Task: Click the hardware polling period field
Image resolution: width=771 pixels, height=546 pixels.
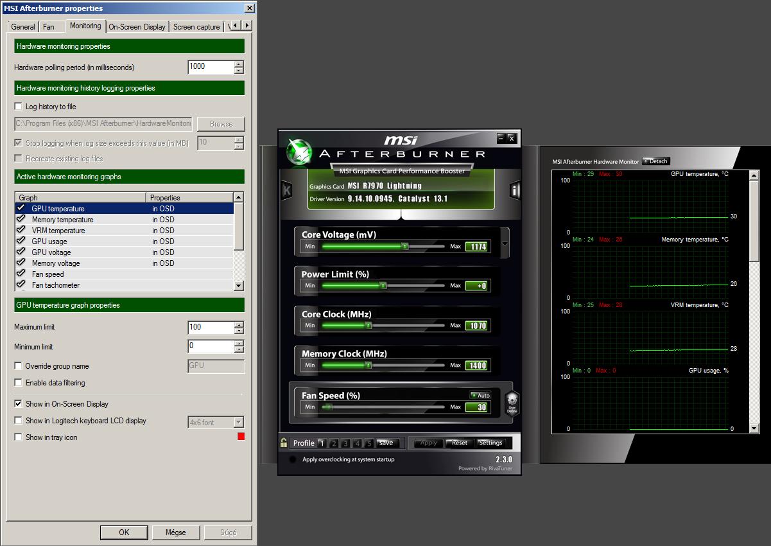Action: (x=211, y=67)
